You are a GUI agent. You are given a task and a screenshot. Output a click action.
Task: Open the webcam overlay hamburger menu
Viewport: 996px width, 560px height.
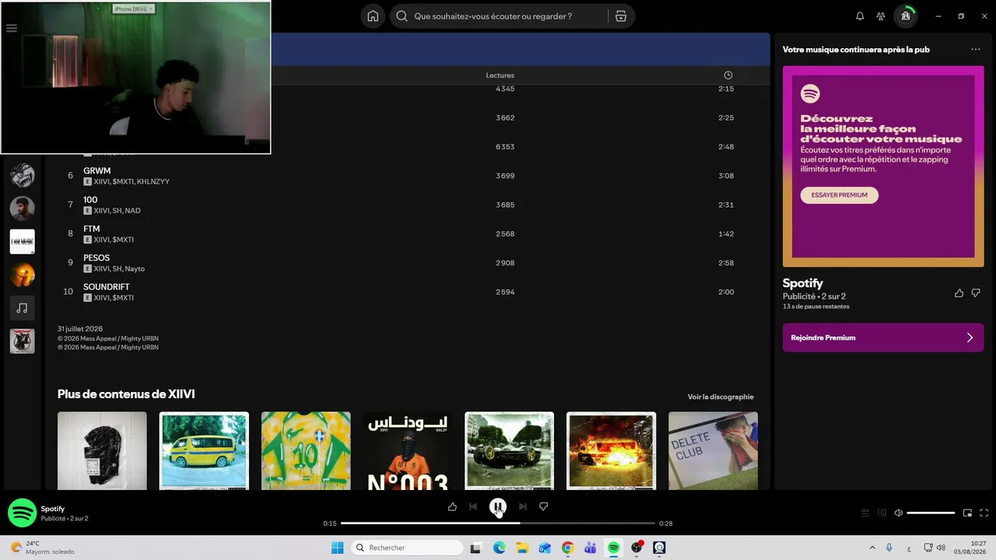point(11,28)
